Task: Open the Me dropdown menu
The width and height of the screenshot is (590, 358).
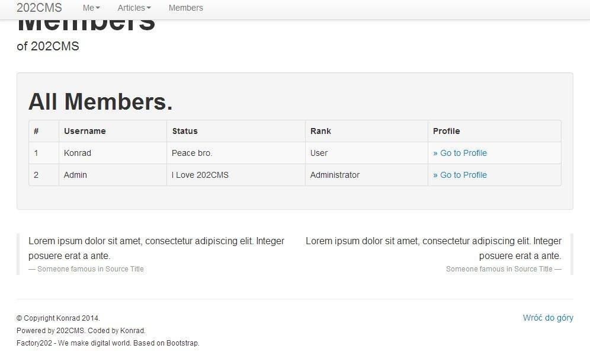Action: [91, 8]
